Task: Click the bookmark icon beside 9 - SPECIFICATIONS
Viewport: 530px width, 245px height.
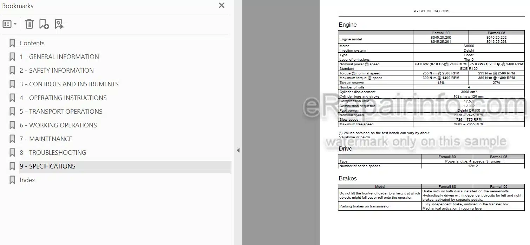Action: click(x=12, y=166)
